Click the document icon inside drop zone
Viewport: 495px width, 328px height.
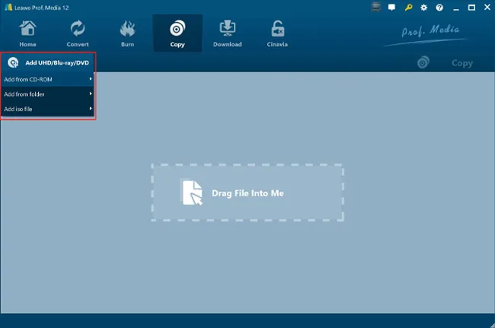point(192,193)
